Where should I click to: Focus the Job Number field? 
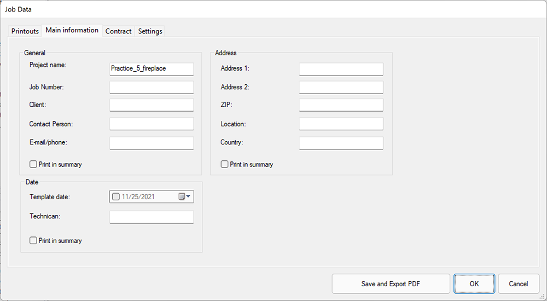click(152, 88)
